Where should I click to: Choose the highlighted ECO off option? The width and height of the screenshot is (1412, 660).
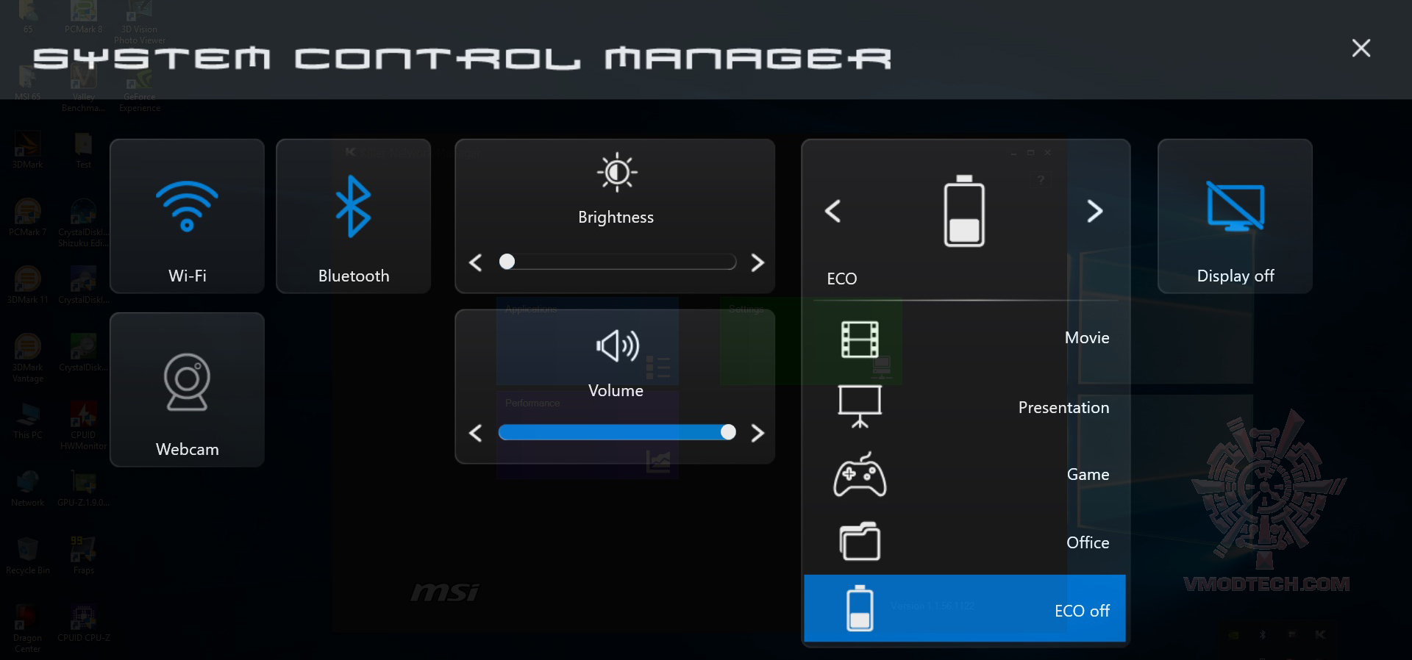[x=965, y=609]
